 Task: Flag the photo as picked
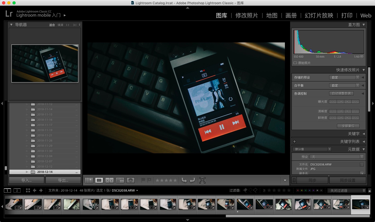143,180
